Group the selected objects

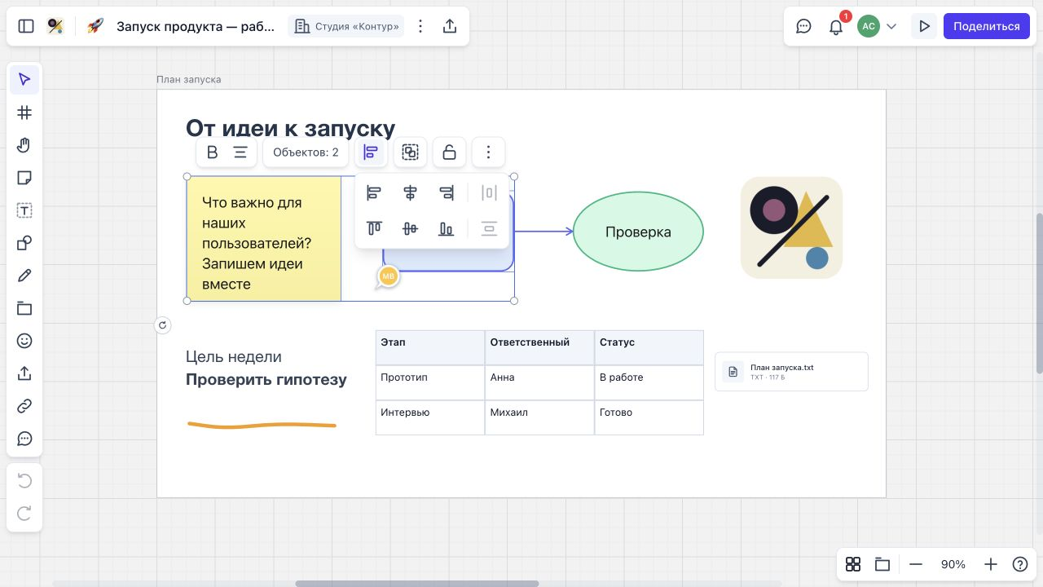(410, 152)
